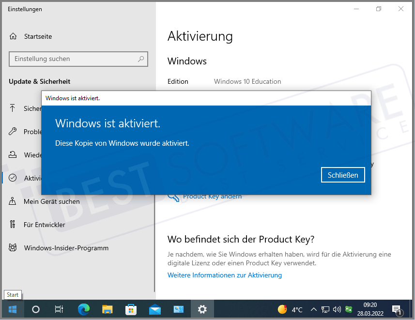The height and width of the screenshot is (320, 415).
Task: Select the Problembehandlung wrench icon
Action: point(14,132)
